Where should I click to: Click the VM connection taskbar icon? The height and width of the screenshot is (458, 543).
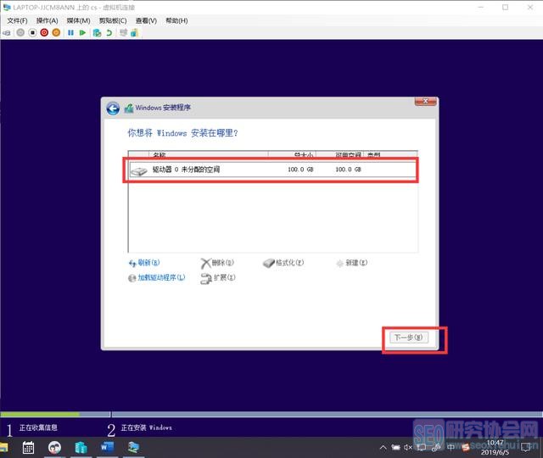(133, 448)
